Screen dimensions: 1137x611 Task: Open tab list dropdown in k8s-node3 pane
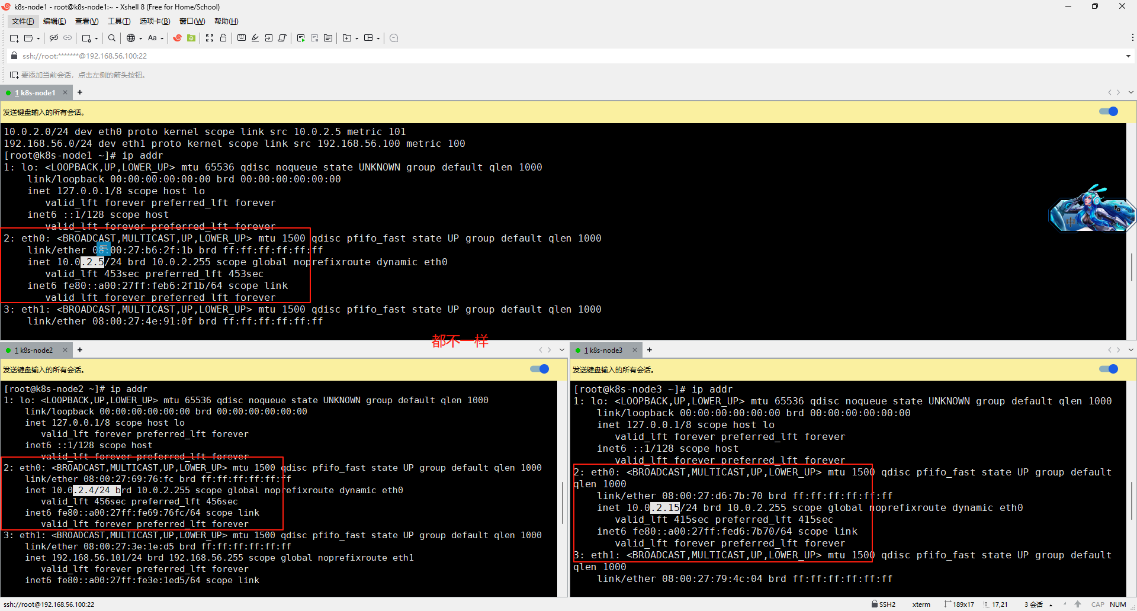pyautogui.click(x=1130, y=350)
